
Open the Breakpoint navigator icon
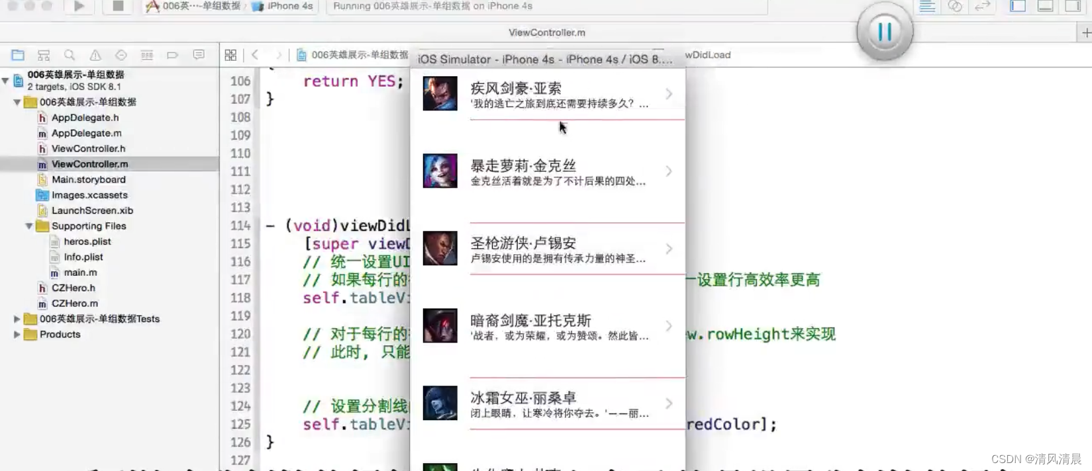click(x=172, y=55)
